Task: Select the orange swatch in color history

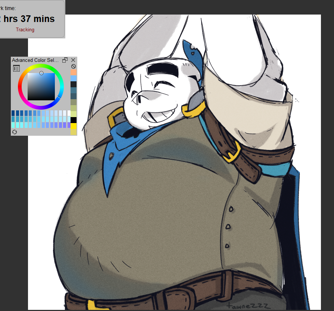Action: point(74,72)
